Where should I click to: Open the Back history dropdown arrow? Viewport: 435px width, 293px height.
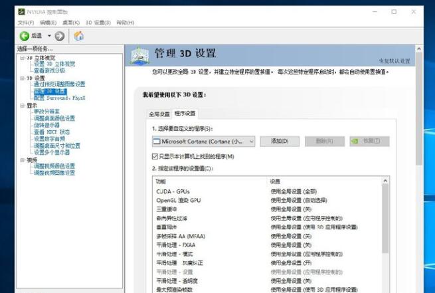49,36
